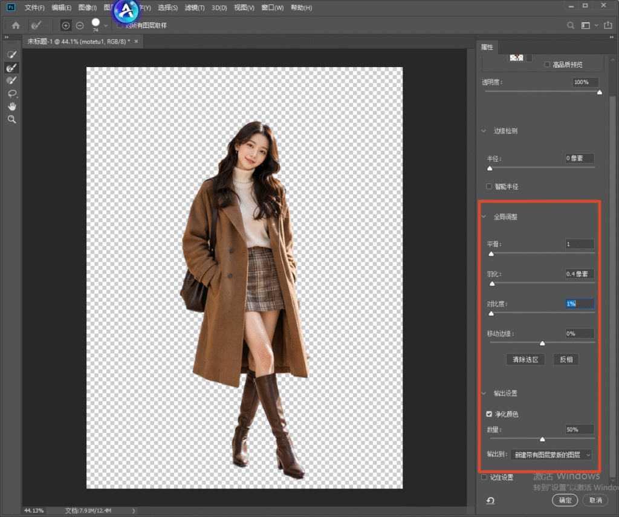This screenshot has height=517, width=619.
Task: Click the 平滑 value field
Action: point(580,244)
